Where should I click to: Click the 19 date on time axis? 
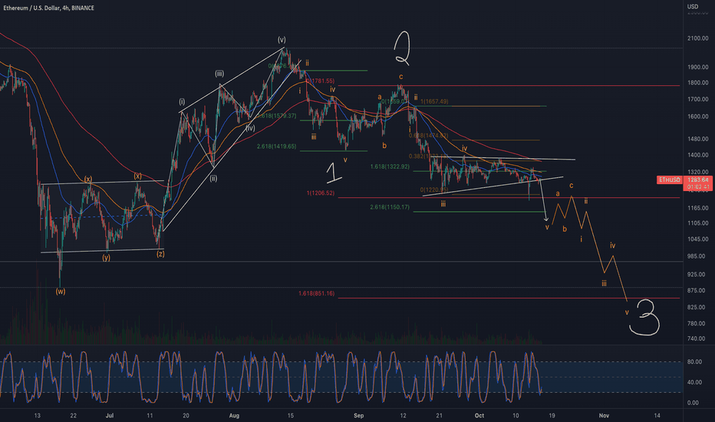[552, 416]
